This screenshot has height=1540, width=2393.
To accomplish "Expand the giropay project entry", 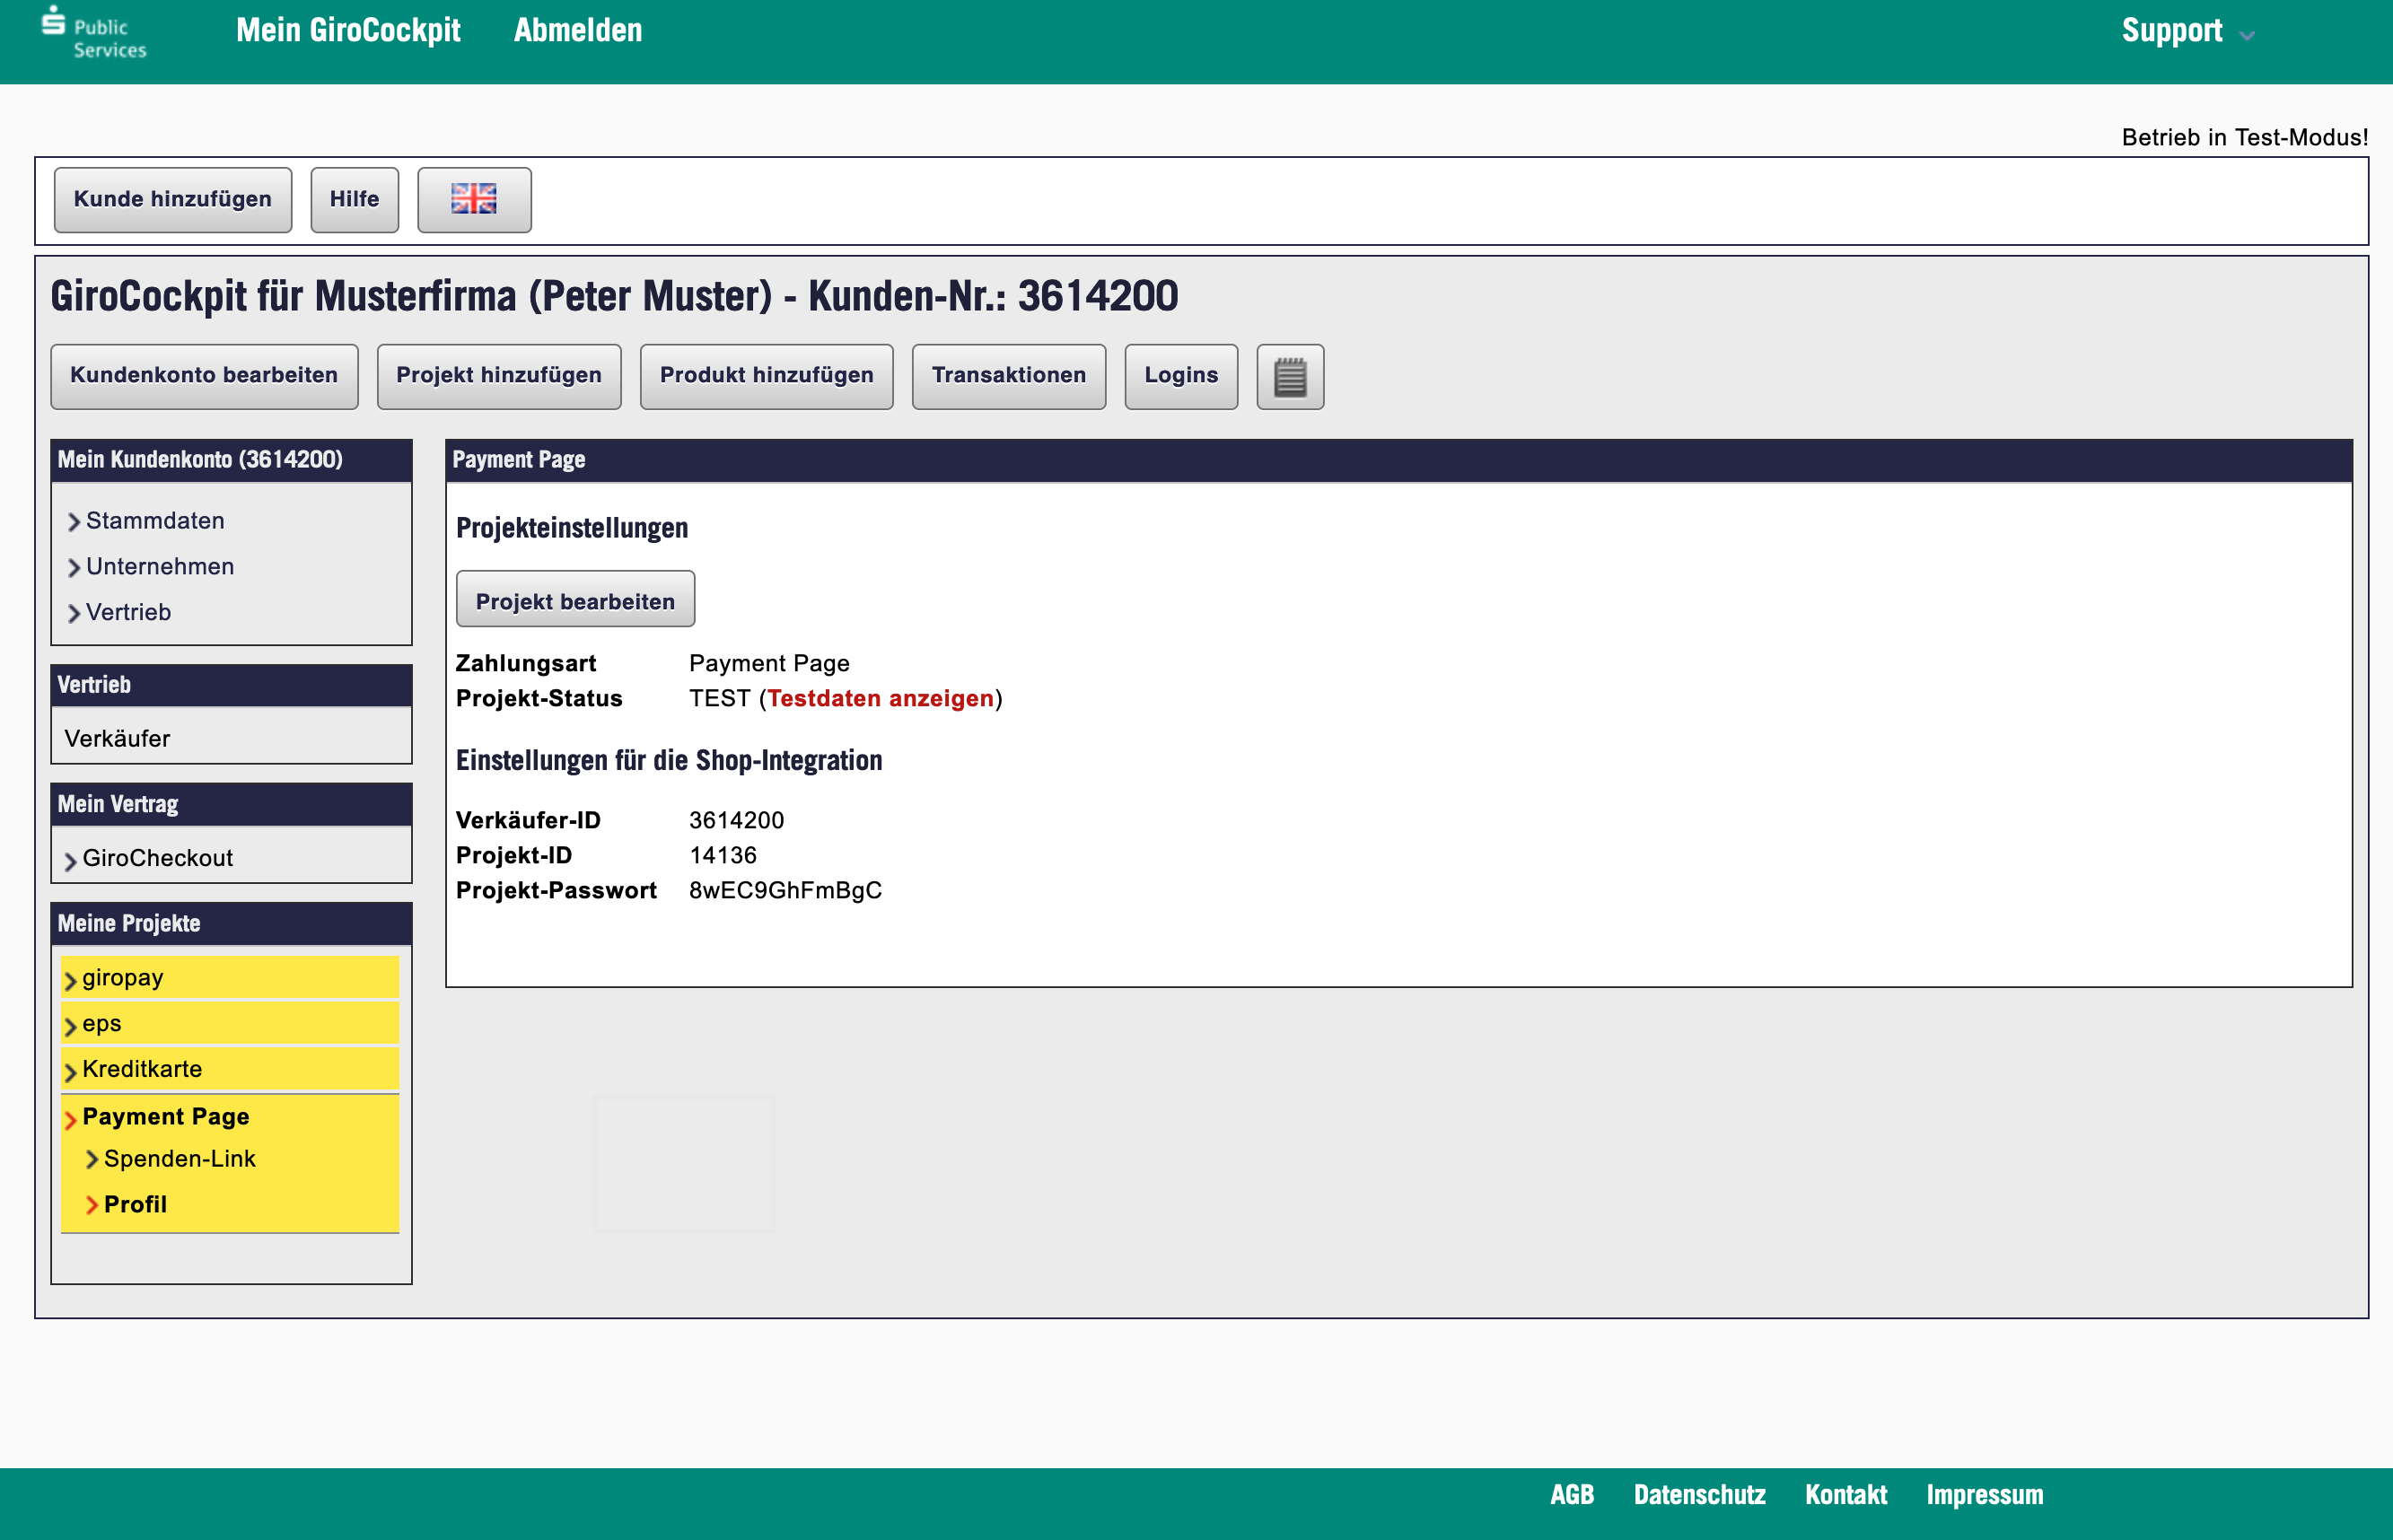I will coord(122,978).
